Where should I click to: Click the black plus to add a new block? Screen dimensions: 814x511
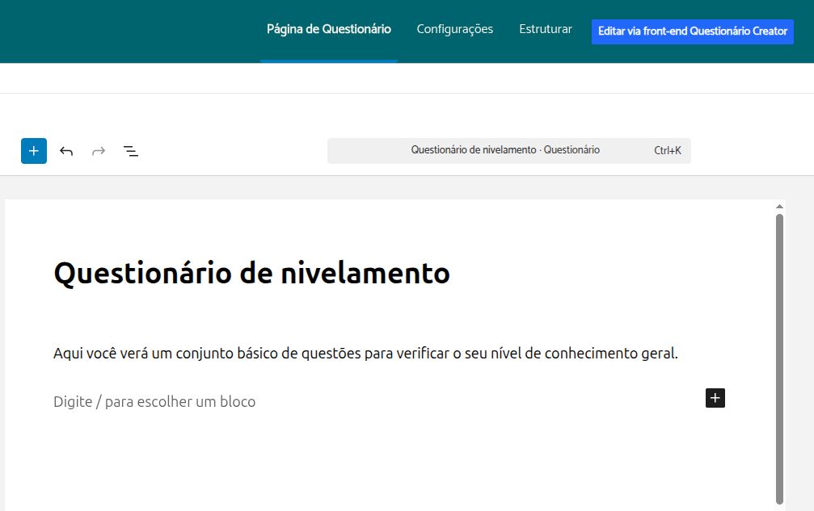pos(715,397)
